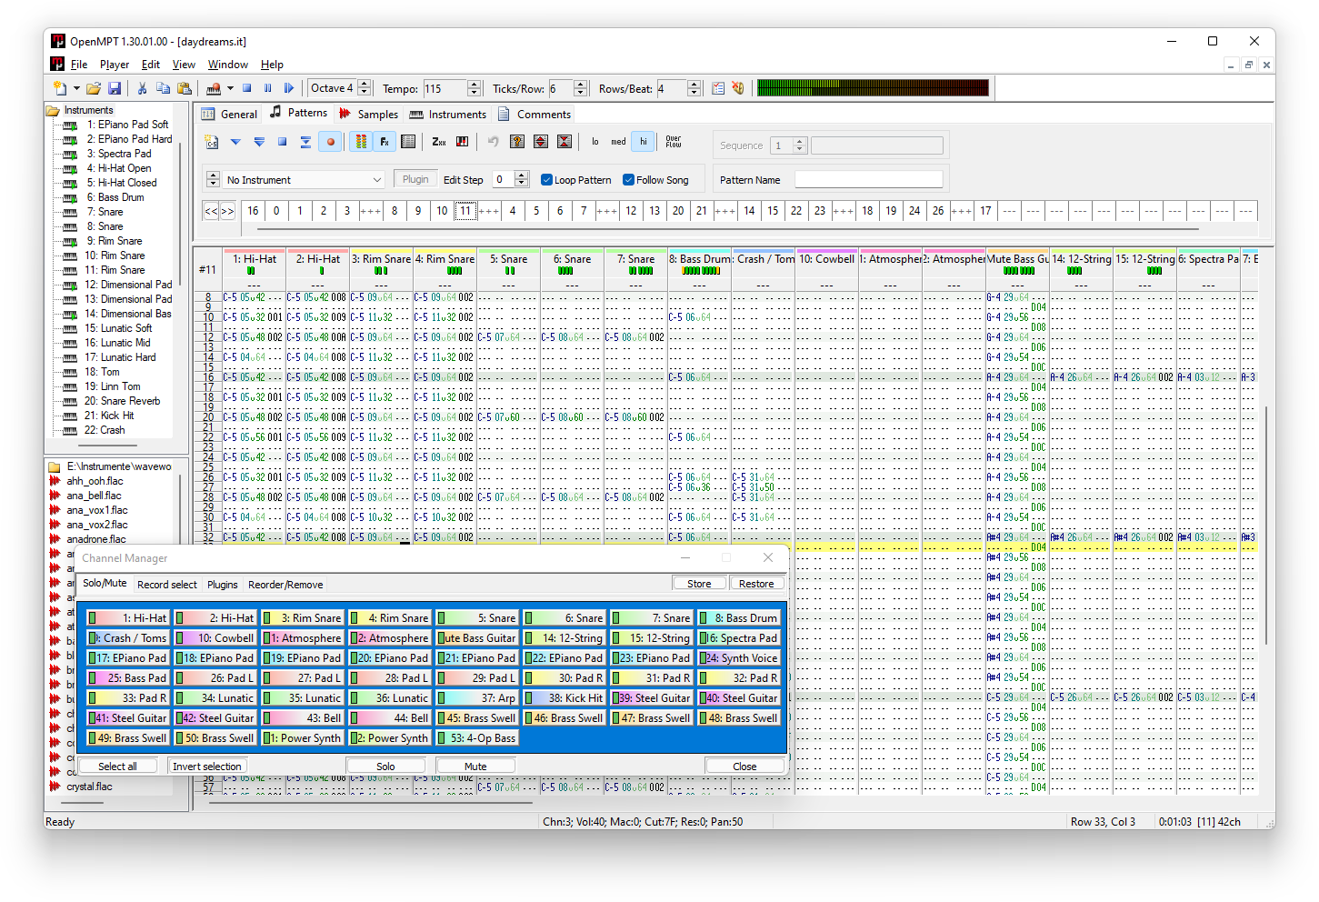1319x902 pixels.
Task: Click the Tempo stepper arrows
Action: (474, 88)
